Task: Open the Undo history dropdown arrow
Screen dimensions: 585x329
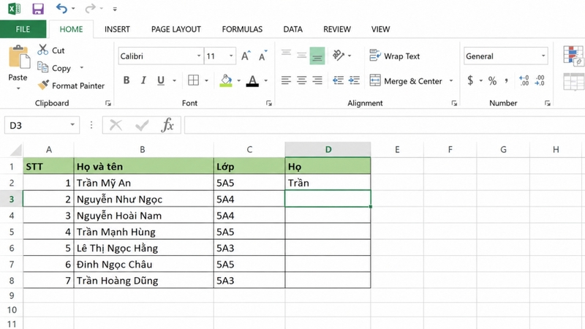Action: [x=73, y=9]
